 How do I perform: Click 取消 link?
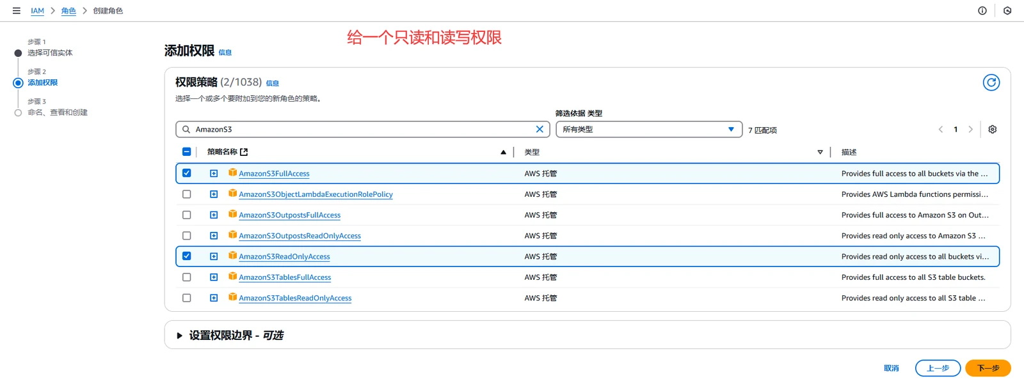(x=892, y=368)
